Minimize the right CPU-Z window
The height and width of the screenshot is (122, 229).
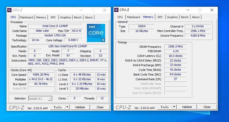point(188,10)
